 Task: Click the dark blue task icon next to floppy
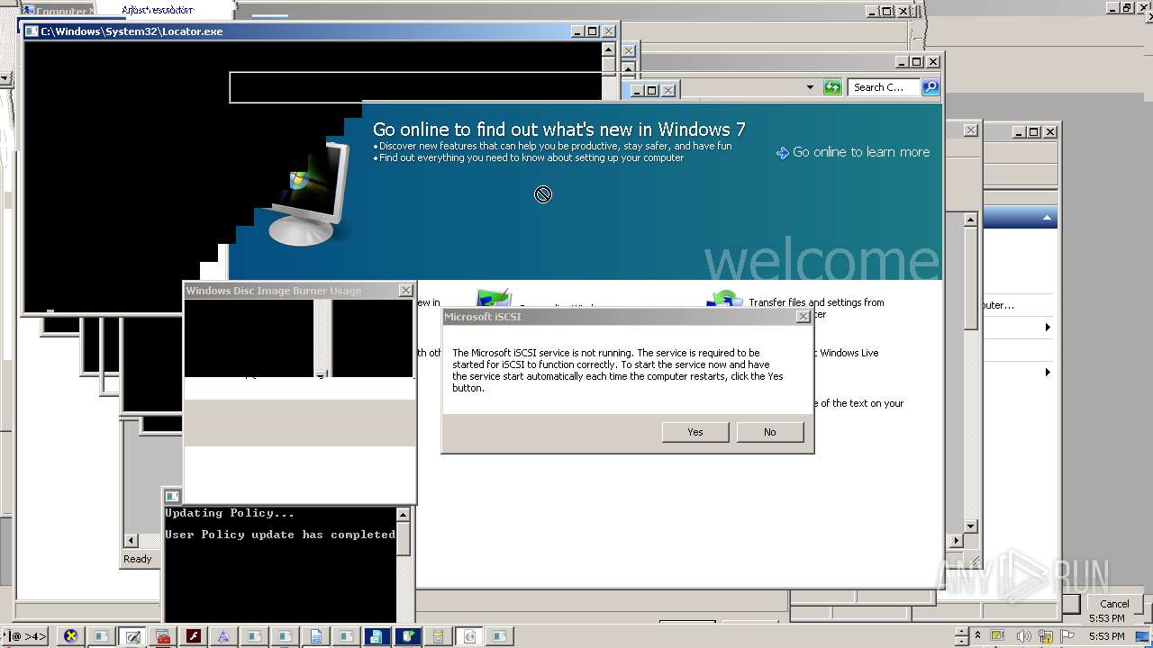tap(407, 636)
